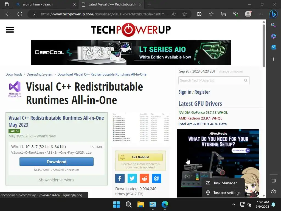This screenshot has height=211, width=281.
Task: Open the Downloads breadcrumb link
Action: tap(14, 74)
